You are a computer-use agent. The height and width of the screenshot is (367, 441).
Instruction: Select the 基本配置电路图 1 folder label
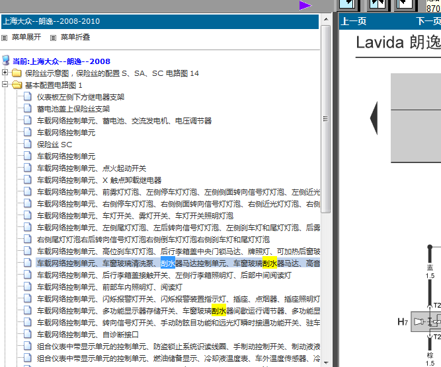tap(54, 85)
